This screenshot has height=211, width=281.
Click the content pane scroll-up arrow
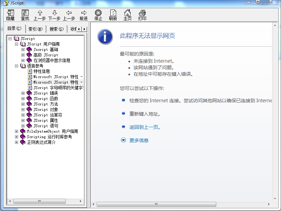pyautogui.click(x=275, y=25)
